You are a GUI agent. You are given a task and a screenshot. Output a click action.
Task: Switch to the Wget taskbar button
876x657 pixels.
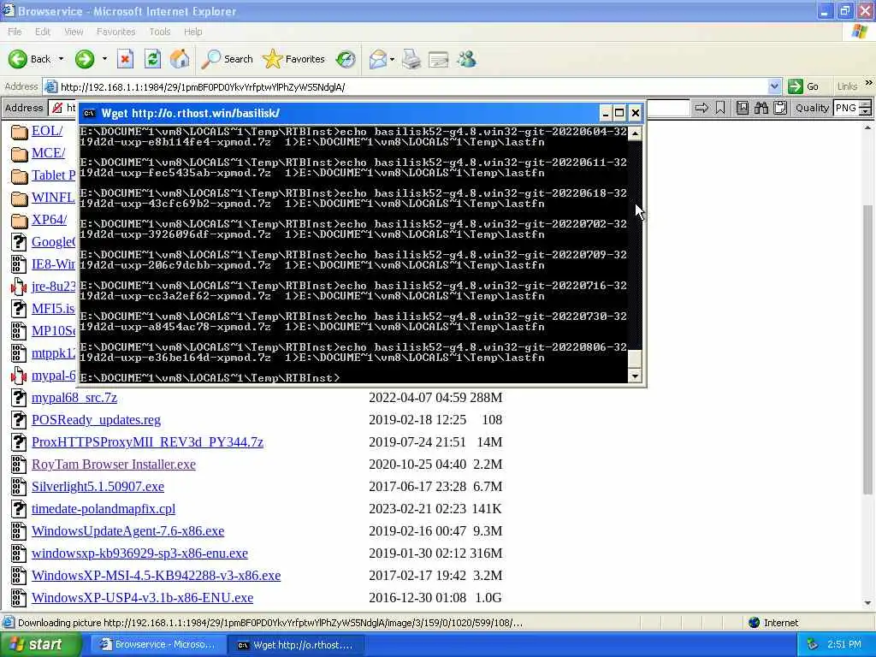(x=296, y=645)
